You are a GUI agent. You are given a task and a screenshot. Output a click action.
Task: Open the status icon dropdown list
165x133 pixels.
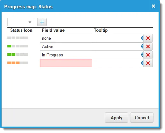[21, 22]
